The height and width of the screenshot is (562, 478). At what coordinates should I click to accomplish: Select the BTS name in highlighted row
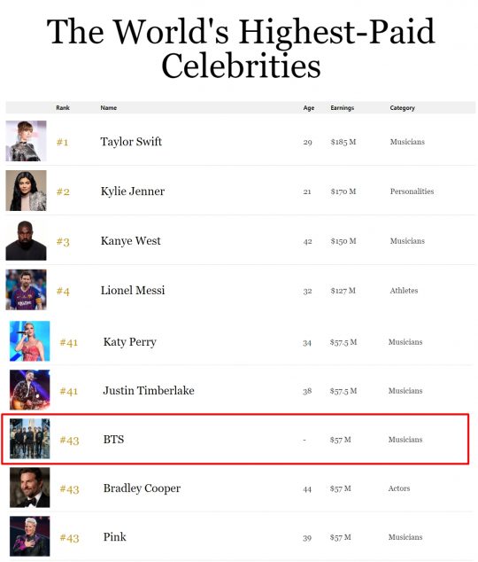[x=113, y=440]
